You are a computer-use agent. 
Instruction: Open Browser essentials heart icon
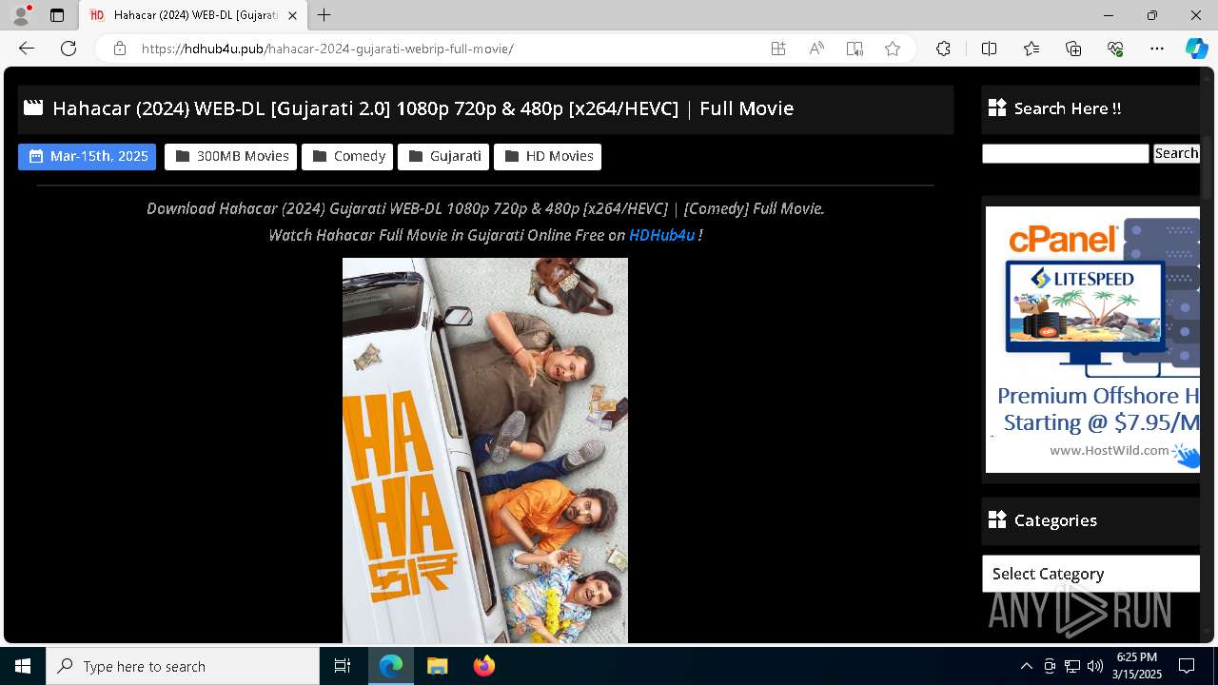coord(1115,49)
